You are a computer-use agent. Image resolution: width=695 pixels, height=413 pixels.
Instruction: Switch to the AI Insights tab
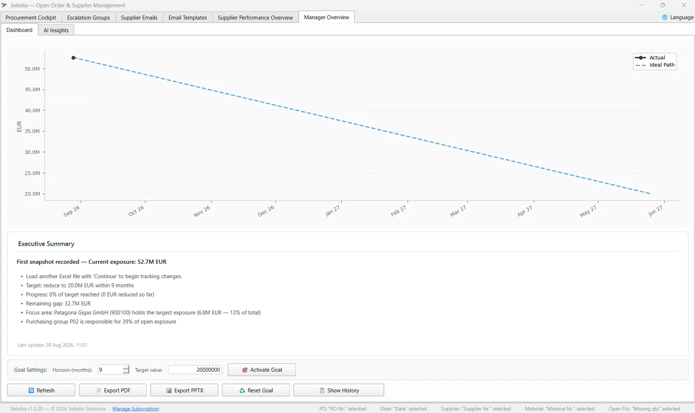56,30
